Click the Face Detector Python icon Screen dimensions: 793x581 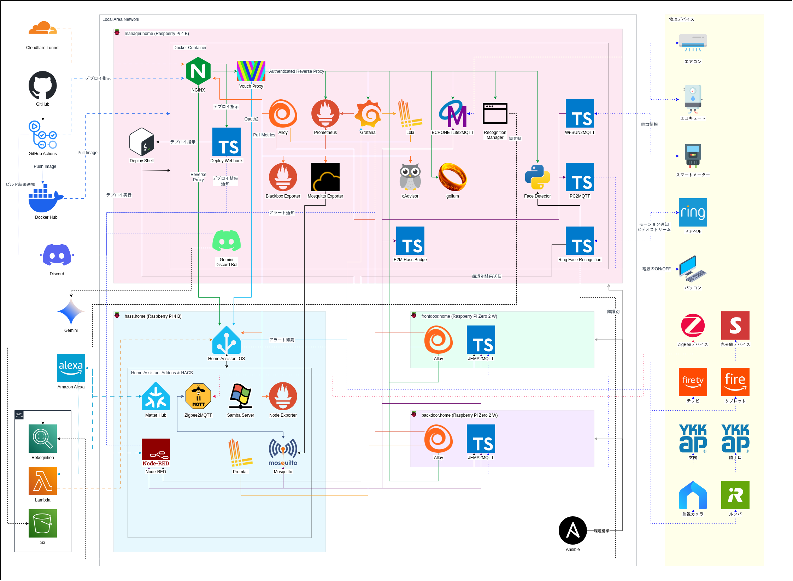(x=537, y=177)
